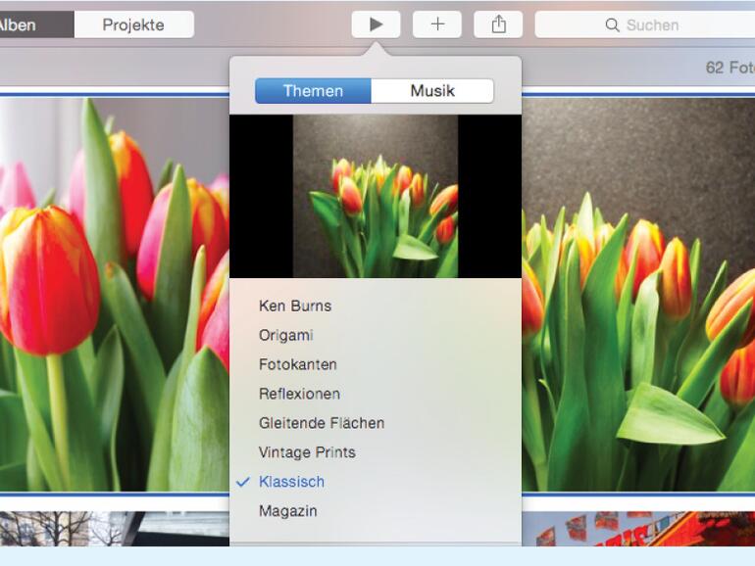Switch to the Projekte tab
755x566 pixels.
click(x=134, y=24)
